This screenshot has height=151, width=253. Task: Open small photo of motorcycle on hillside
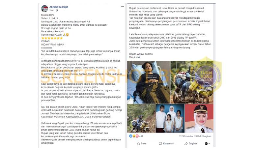click(141, 118)
